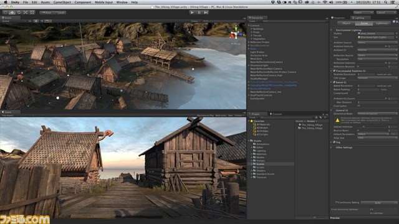The width and height of the screenshot is (399, 224).
Task: Expand Buildings in the Hierarchy
Action: click(x=251, y=29)
